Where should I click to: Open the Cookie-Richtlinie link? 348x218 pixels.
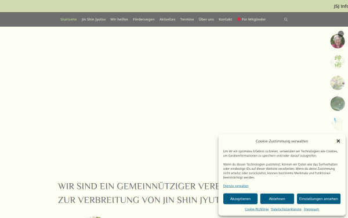256,209
